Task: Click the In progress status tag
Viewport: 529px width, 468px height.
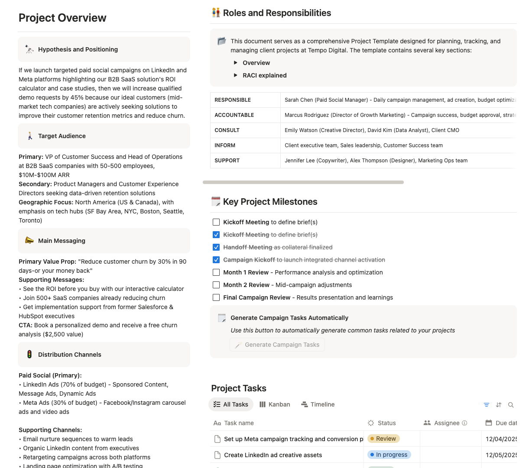Action: click(x=389, y=455)
